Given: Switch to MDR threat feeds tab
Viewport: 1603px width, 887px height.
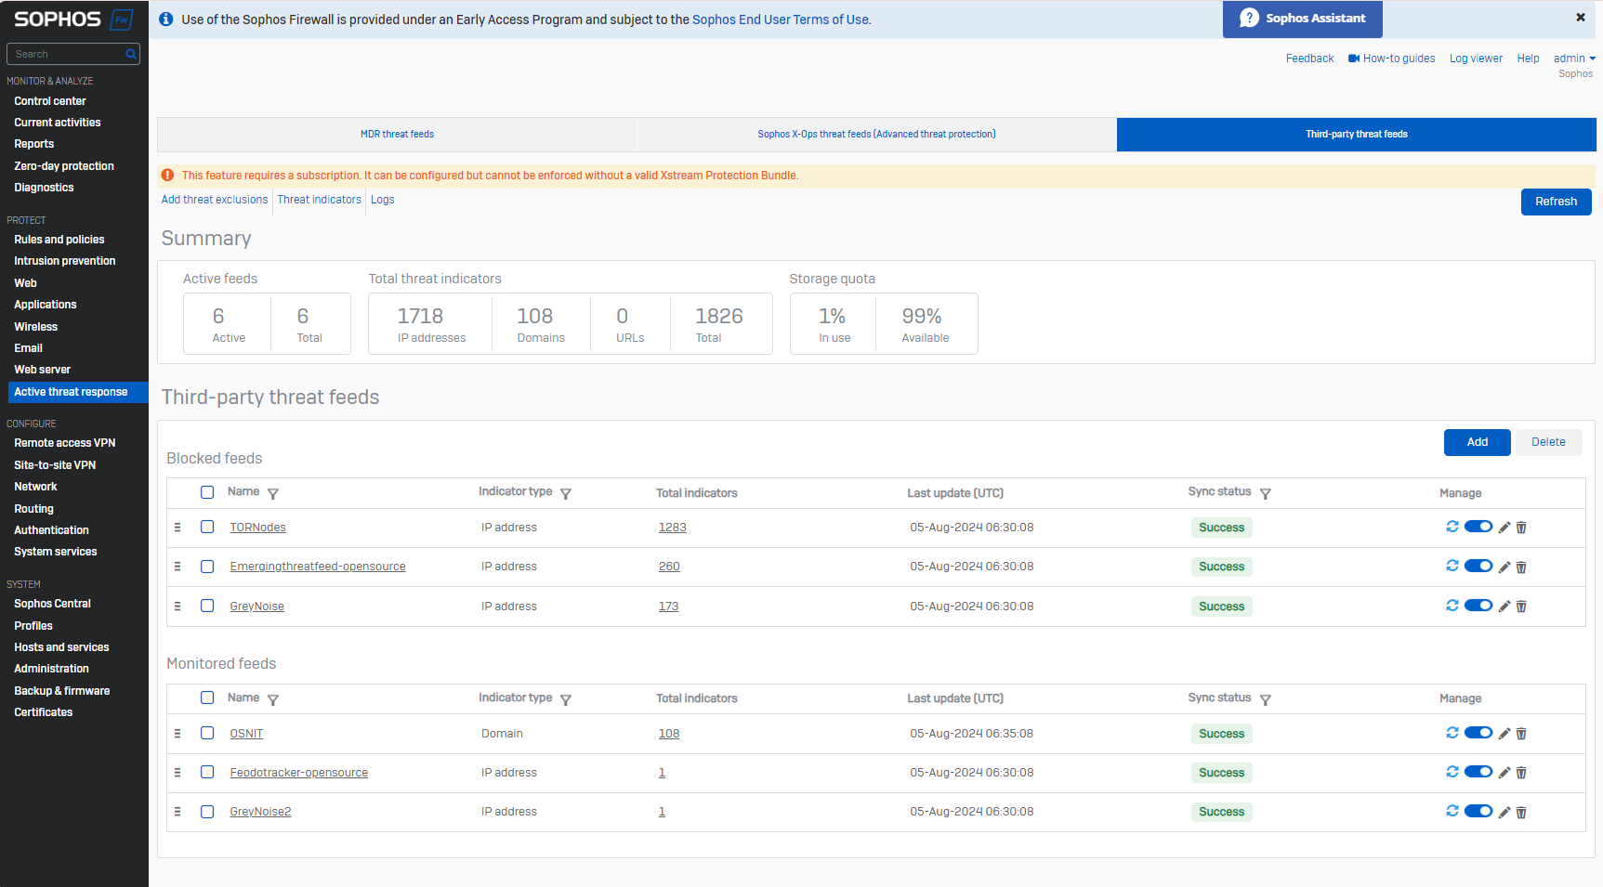Looking at the screenshot, I should click(x=397, y=135).
